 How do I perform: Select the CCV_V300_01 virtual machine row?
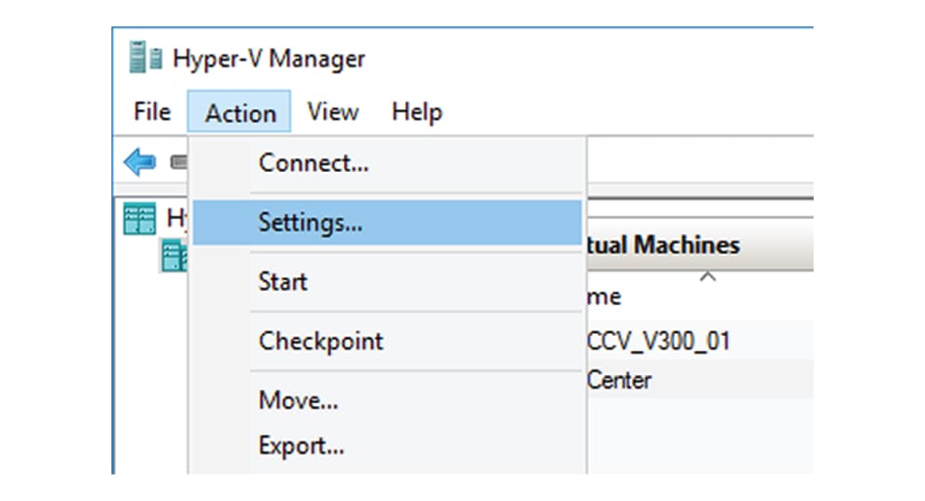coord(700,341)
